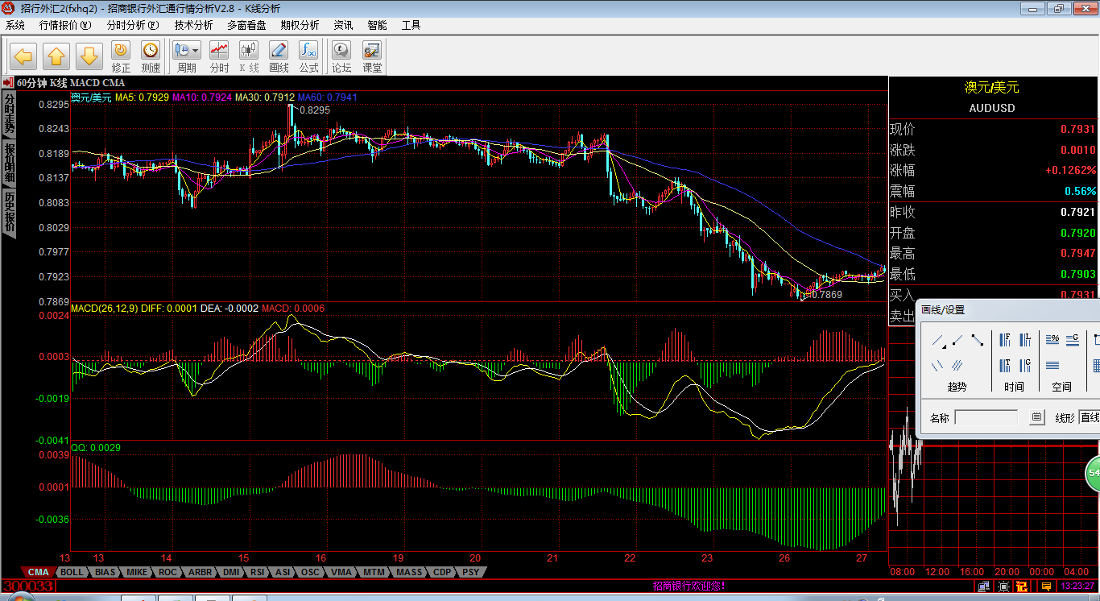
Task: Click the up arrow toolbar button
Action: [x=56, y=56]
